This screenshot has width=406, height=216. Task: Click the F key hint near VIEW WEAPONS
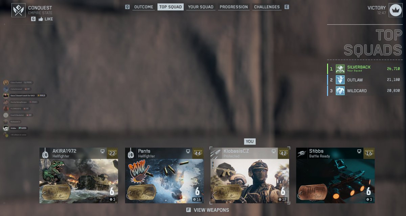click(189, 210)
